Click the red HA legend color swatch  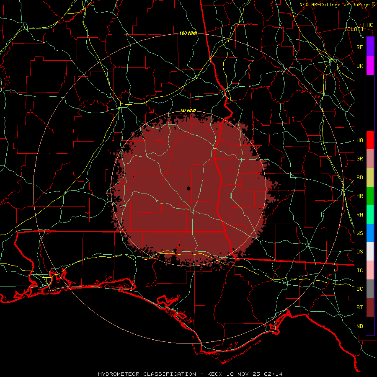click(370, 140)
